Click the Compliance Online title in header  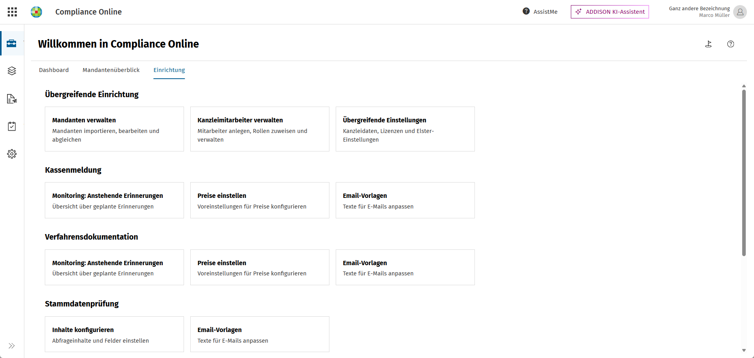coord(88,12)
